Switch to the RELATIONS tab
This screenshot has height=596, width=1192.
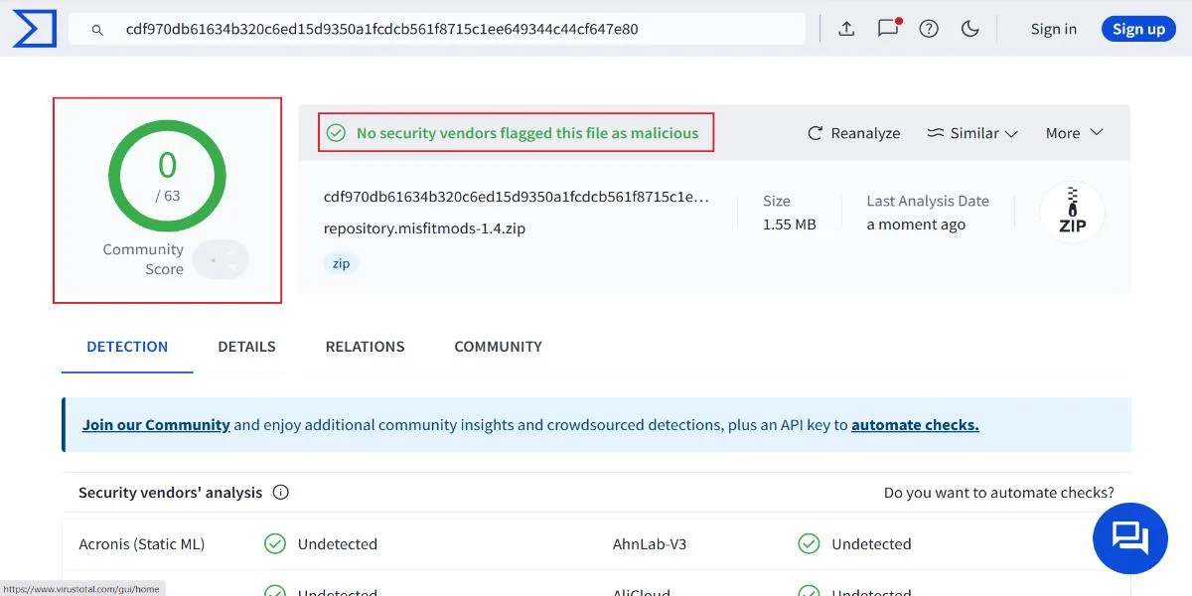coord(366,347)
